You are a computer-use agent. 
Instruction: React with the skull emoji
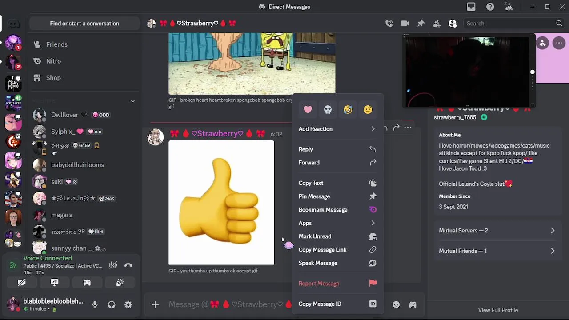point(328,109)
